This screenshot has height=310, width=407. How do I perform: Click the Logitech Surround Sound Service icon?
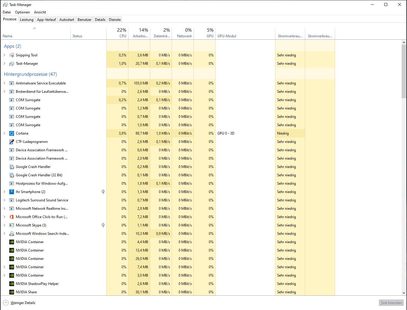(12, 200)
